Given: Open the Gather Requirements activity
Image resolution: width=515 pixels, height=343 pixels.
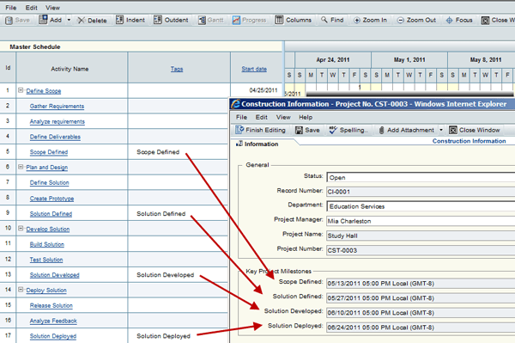Looking at the screenshot, I should 57,106.
